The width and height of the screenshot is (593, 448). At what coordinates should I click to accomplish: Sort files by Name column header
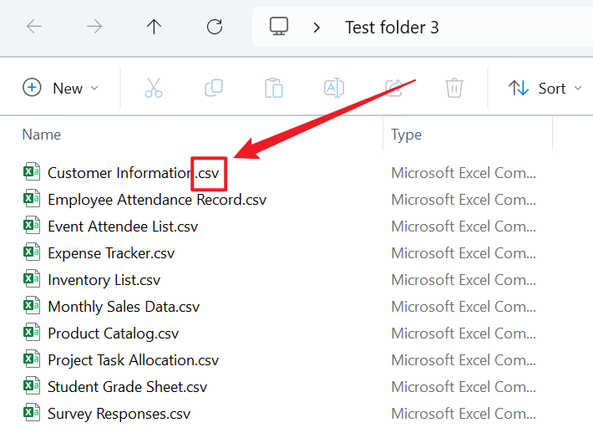coord(42,135)
